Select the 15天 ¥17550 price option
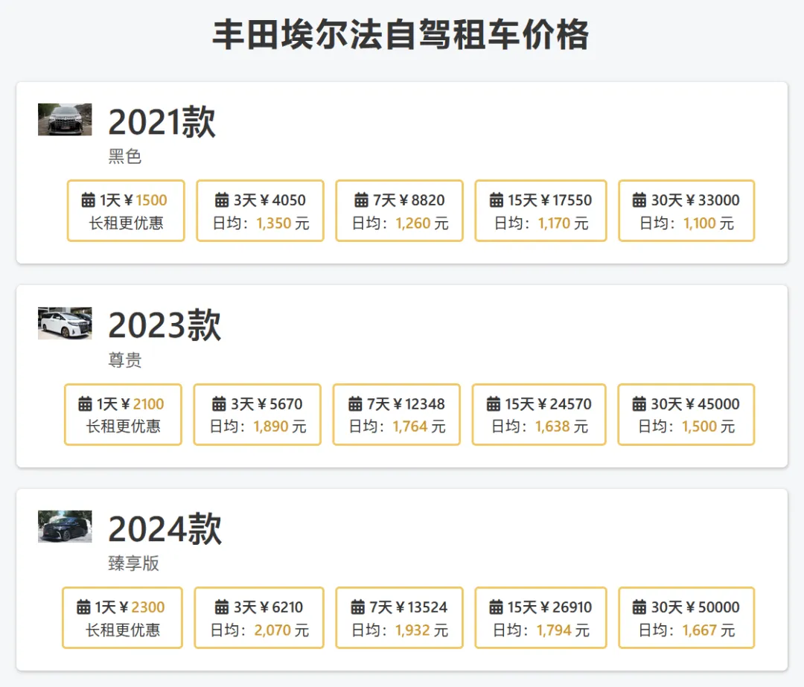Viewport: 804px width, 687px height. (x=540, y=211)
